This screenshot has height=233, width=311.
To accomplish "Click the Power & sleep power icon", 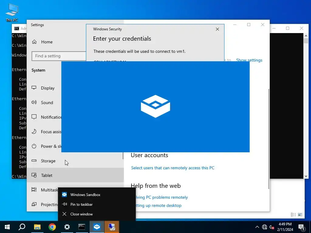I will coord(34,146).
